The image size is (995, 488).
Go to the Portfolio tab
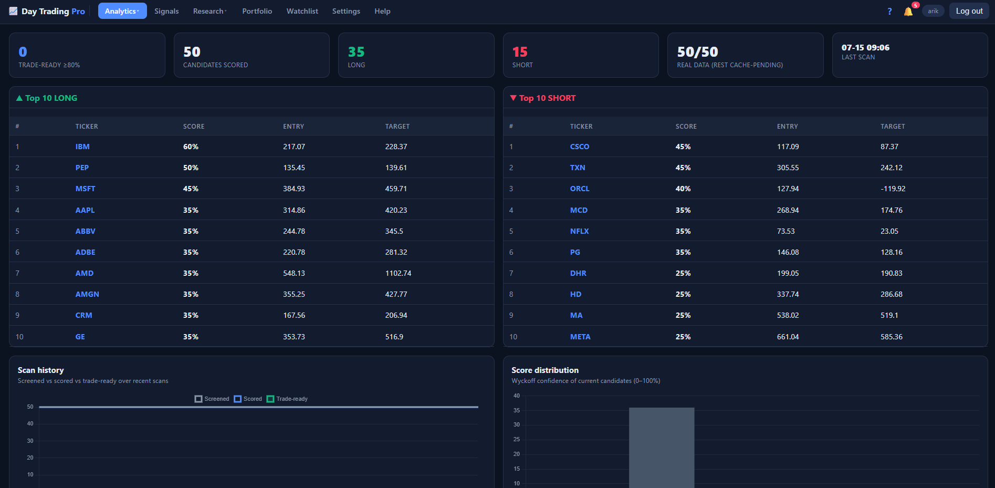pyautogui.click(x=257, y=11)
